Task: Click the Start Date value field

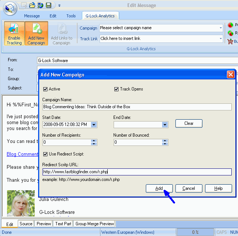Action: pos(67,125)
